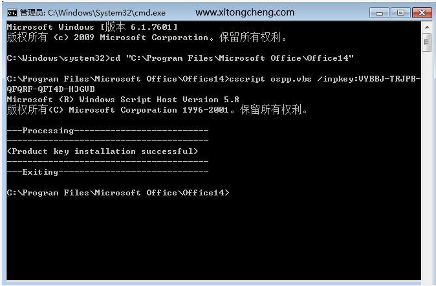Click the Microsoft Windows 6.1.7601 version line

[92, 27]
